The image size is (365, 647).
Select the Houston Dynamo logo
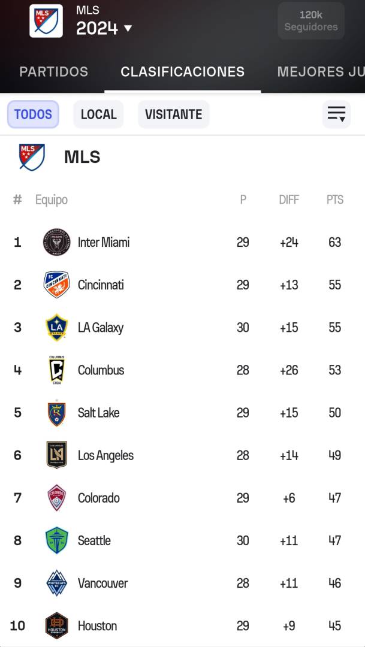tap(56, 625)
